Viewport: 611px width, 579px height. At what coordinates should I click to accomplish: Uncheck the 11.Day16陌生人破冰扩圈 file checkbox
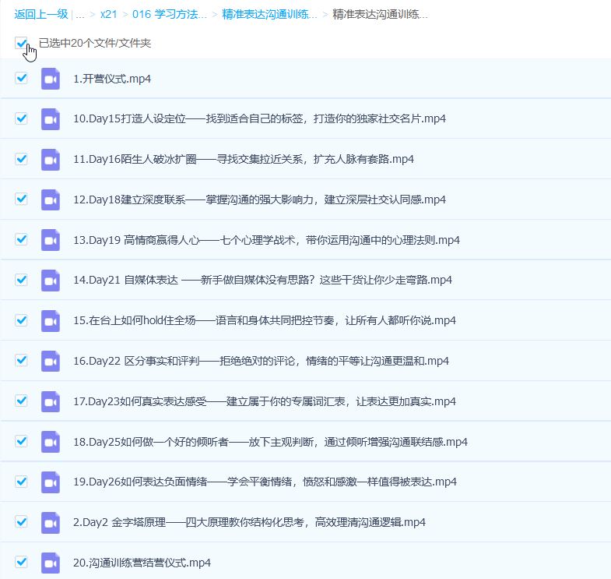[x=21, y=159]
